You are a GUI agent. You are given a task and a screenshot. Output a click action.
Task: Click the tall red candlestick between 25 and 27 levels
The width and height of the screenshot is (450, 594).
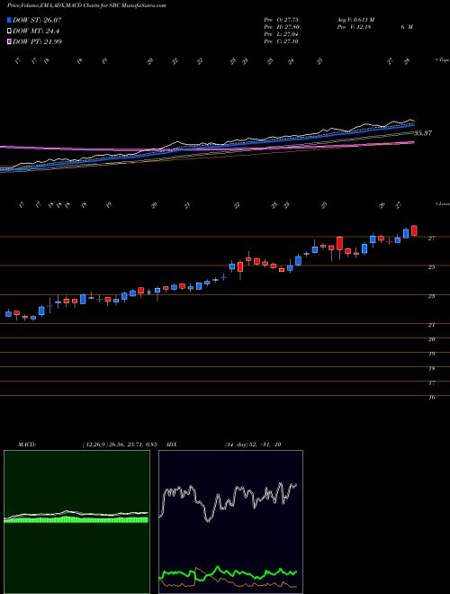click(339, 243)
